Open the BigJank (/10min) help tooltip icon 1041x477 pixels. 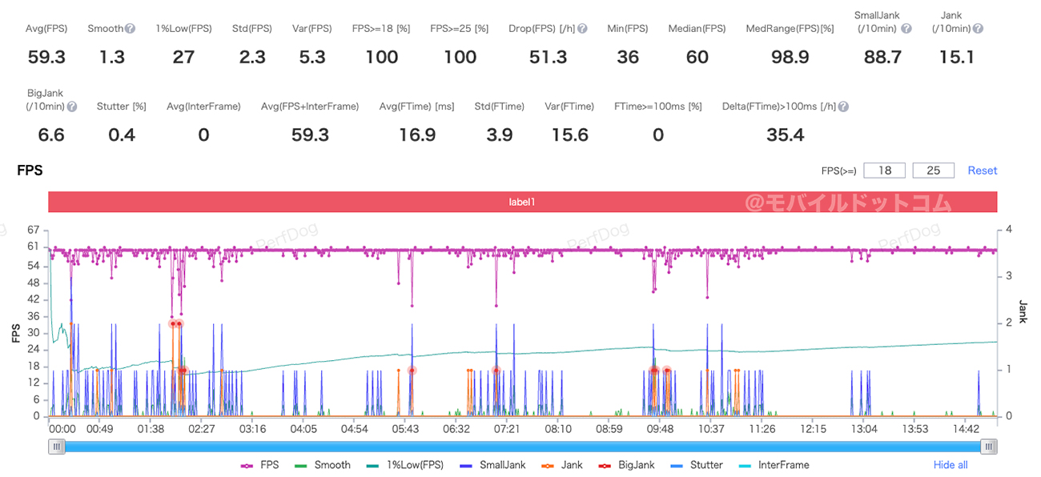click(x=72, y=106)
